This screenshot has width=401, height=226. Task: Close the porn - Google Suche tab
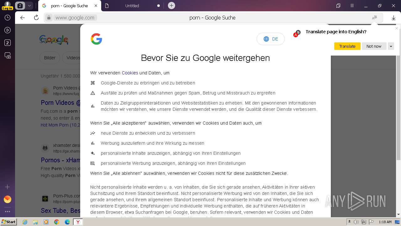pos(96,6)
